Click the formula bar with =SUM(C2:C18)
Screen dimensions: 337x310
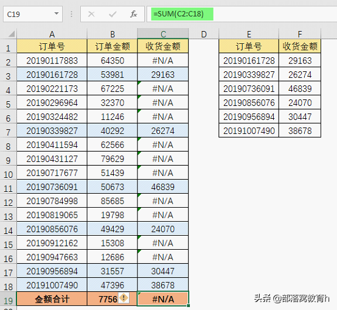pos(241,14)
